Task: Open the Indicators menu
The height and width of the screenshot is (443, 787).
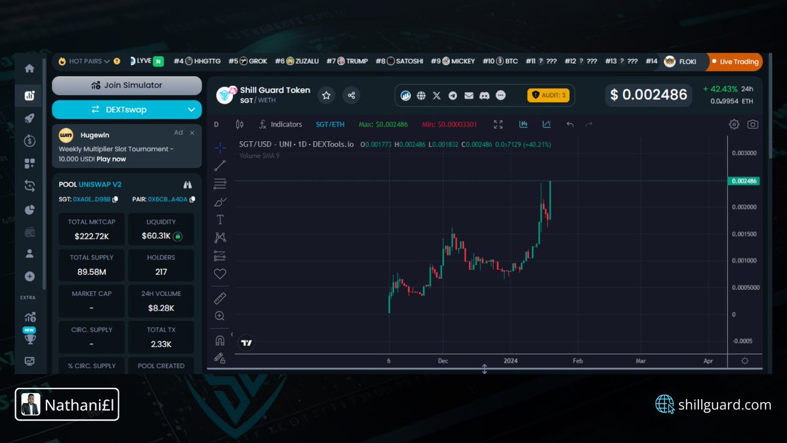Action: click(280, 124)
